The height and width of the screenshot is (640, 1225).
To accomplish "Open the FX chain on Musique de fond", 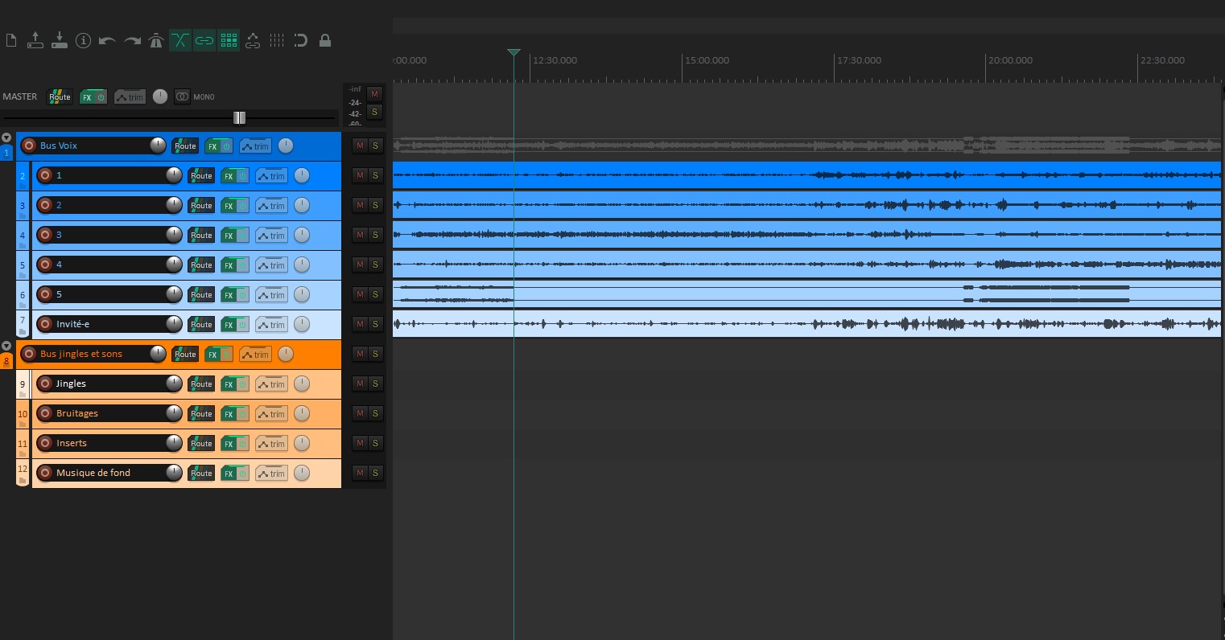I will tap(228, 473).
